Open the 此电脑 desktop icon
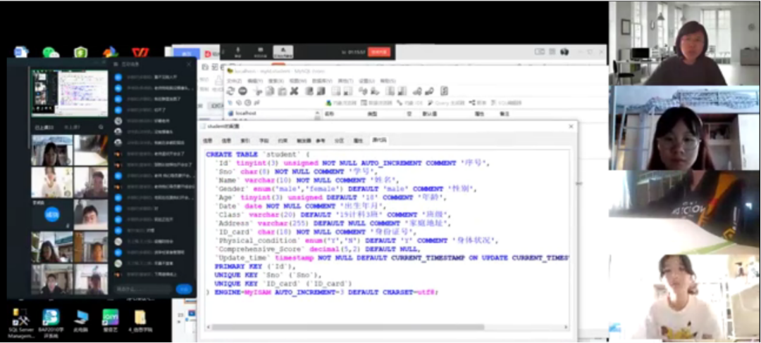 tap(80, 321)
